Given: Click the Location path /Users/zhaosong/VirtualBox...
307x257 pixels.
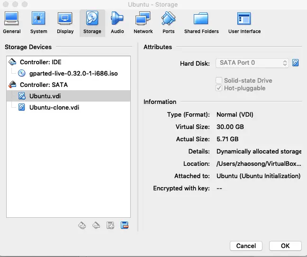Looking at the screenshot, I should pyautogui.click(x=259, y=163).
